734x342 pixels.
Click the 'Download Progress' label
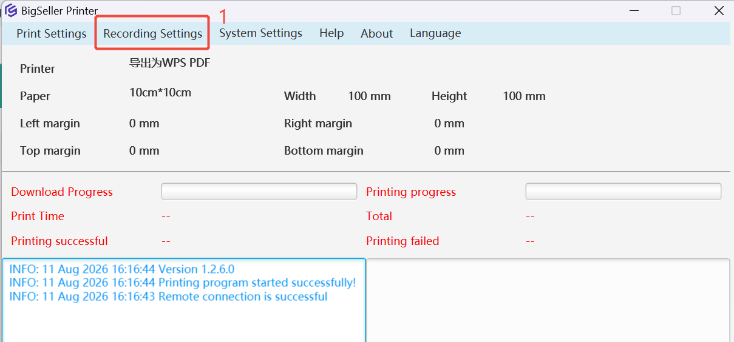(x=62, y=192)
